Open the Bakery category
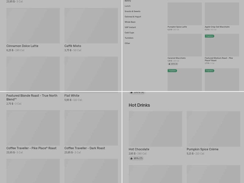Screen dimensions: 244x183 pyautogui.click(x=128, y=1)
